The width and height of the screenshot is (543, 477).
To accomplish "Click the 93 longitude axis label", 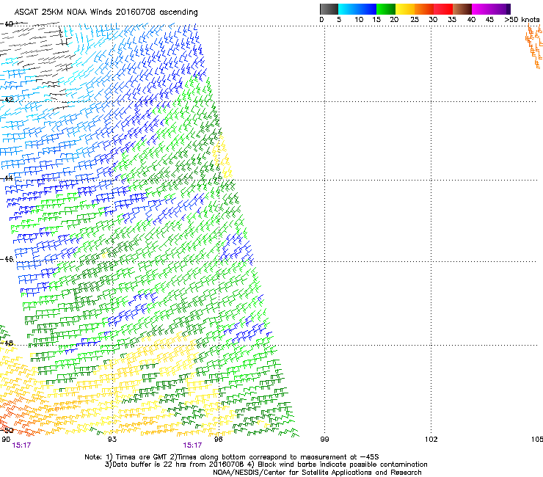I will 112,440.
